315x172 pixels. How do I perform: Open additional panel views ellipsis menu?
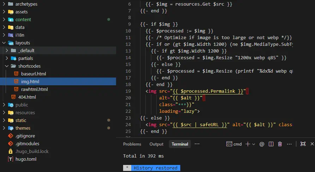(x=197, y=144)
